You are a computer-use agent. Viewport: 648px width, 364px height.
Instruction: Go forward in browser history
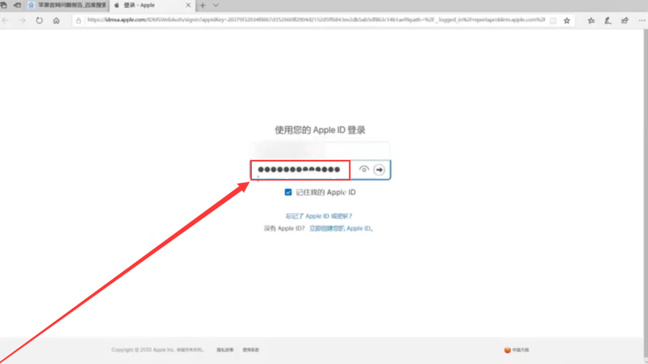click(x=22, y=20)
